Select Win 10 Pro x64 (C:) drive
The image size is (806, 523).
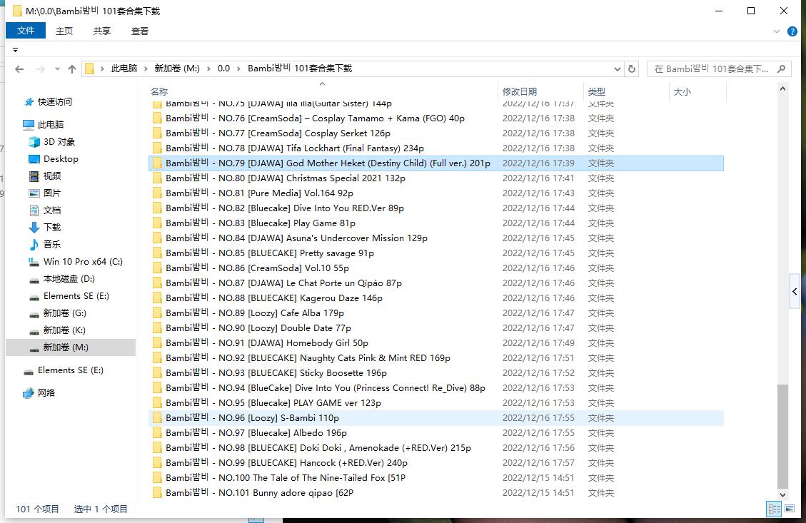coord(83,261)
